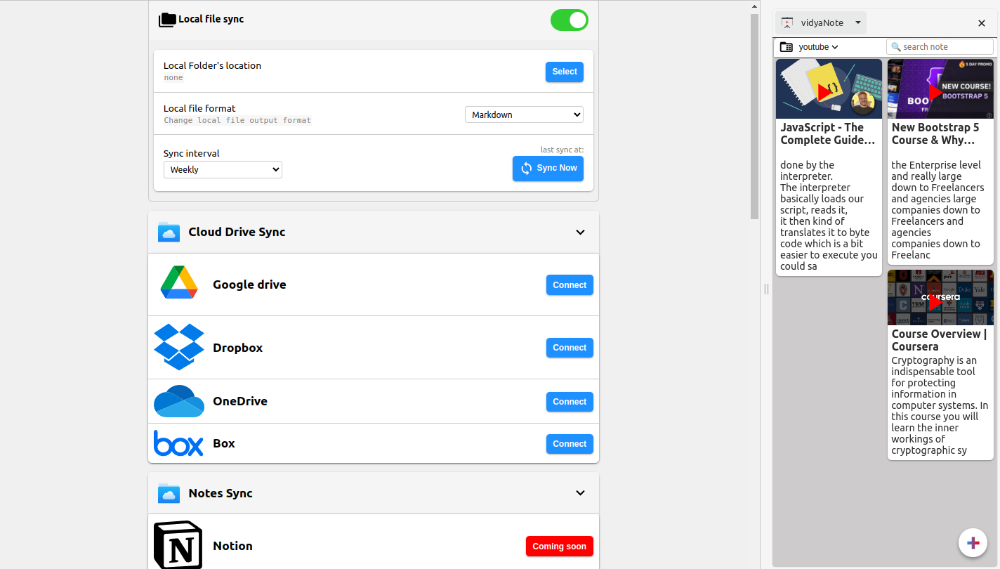Click the Box logo icon

(178, 443)
